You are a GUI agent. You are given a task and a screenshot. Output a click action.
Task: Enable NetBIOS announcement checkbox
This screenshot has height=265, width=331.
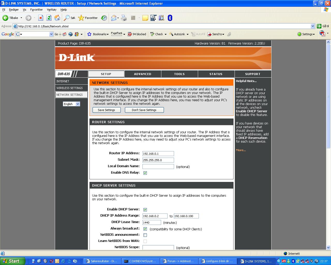145,235
